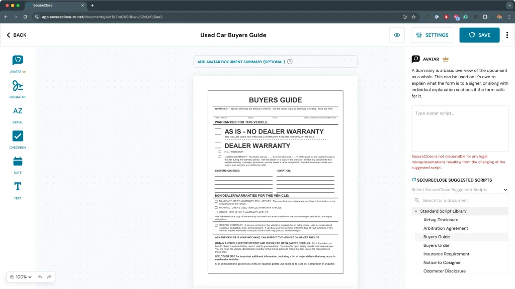Click the undo arrow icon
Screen dimensions: 515x289
(40, 277)
